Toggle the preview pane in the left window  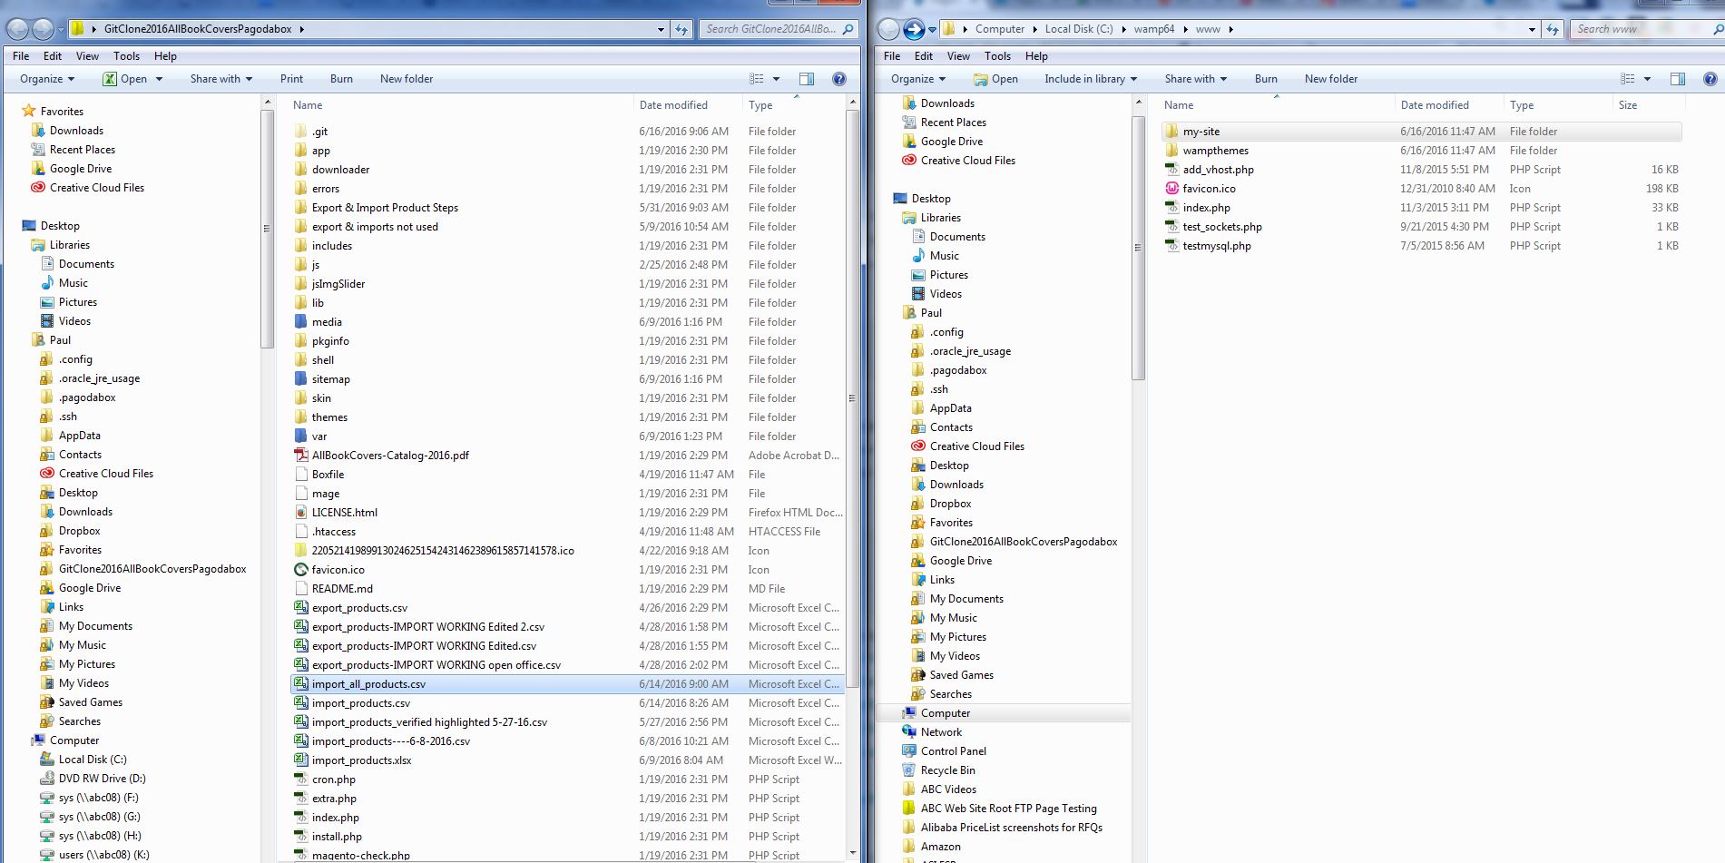click(x=807, y=79)
